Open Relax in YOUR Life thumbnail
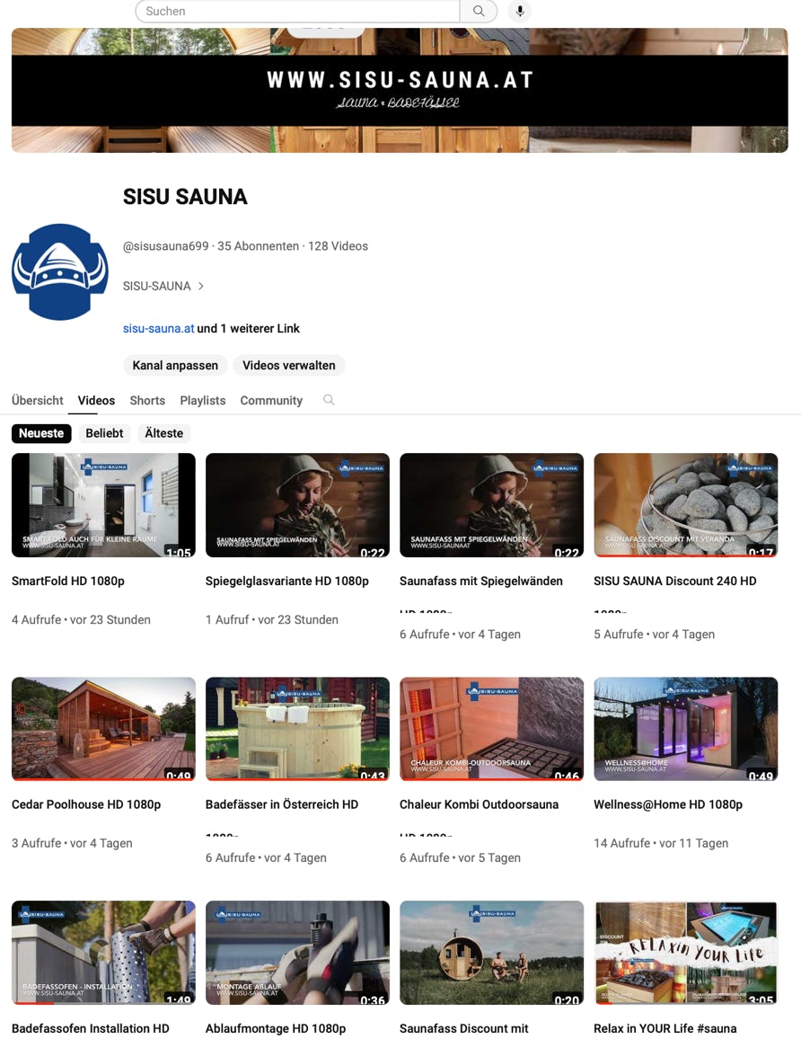 tap(686, 953)
